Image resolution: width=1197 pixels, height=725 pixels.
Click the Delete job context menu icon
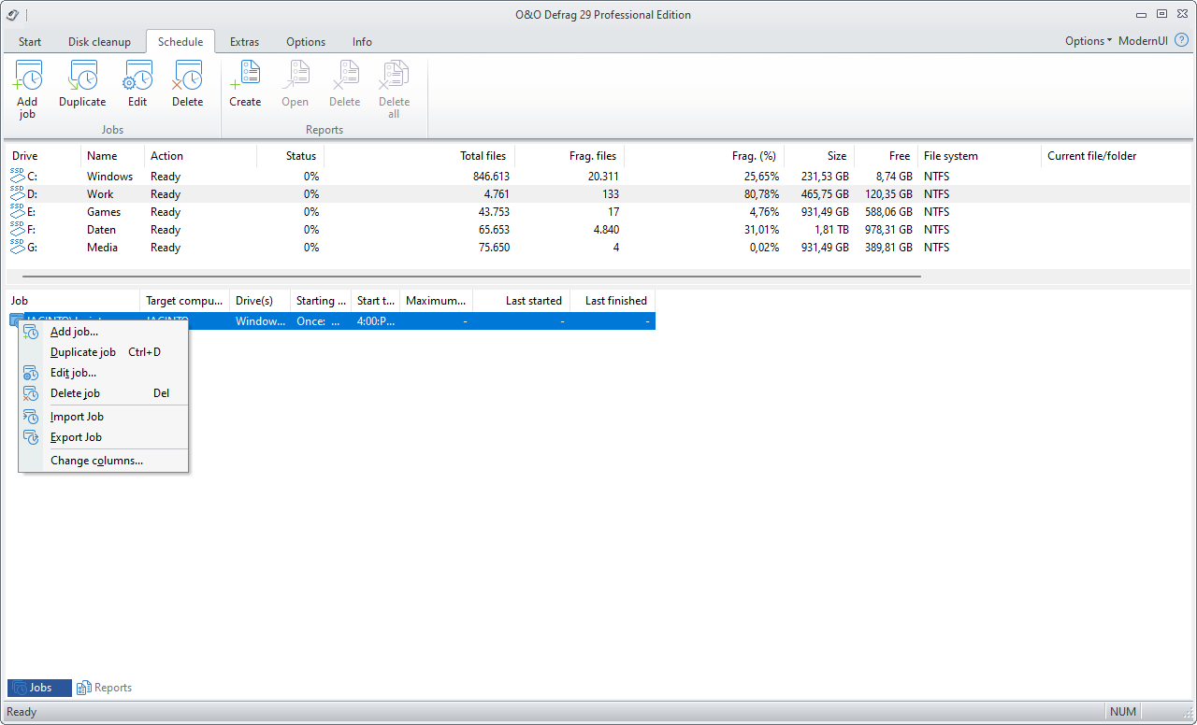click(31, 393)
